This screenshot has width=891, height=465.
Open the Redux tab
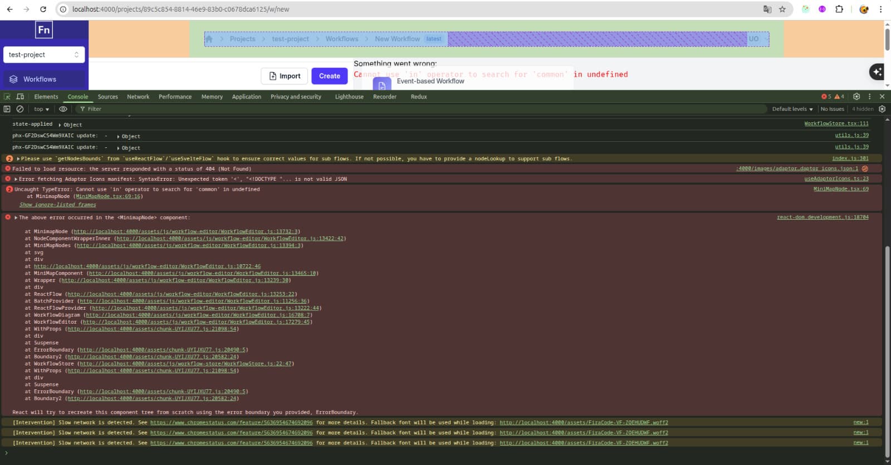[x=419, y=97]
